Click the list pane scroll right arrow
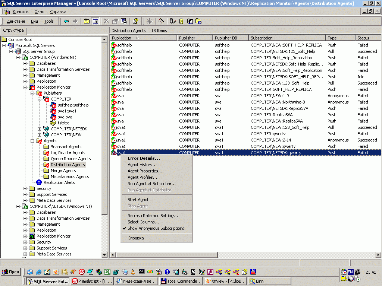 pyautogui.click(x=378, y=255)
